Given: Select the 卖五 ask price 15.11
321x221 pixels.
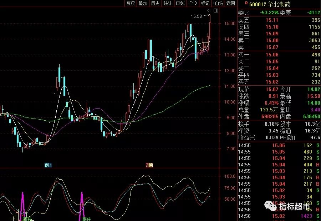Looking at the screenshot, I should coord(272,20).
